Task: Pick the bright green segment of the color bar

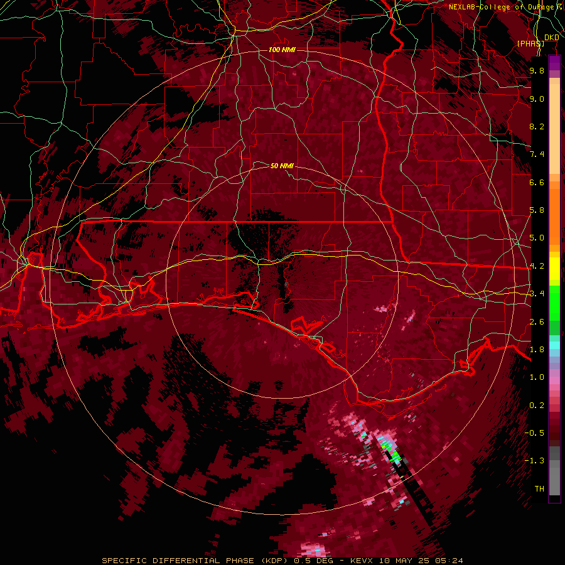Action: coord(554,304)
